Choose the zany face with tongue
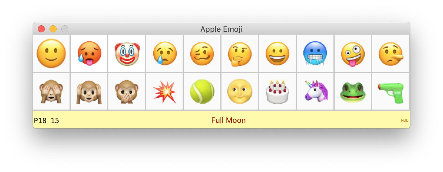Screen dimensions: 443x172 point(353,54)
